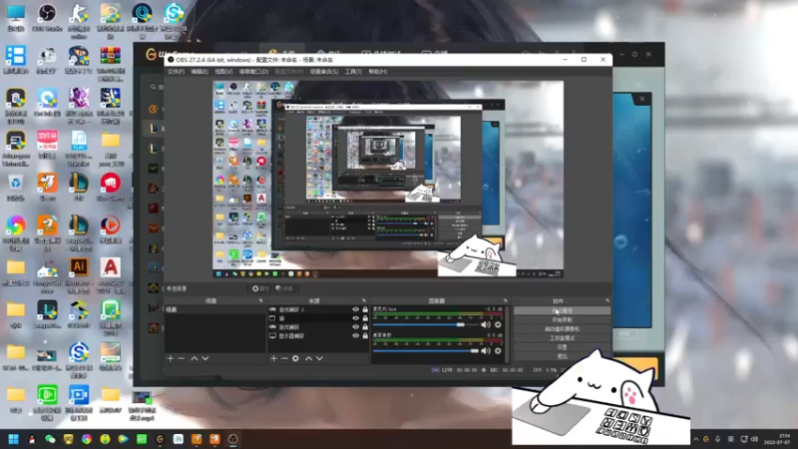
Task: Open 桌面音频 gear options menu
Action: coord(498,351)
